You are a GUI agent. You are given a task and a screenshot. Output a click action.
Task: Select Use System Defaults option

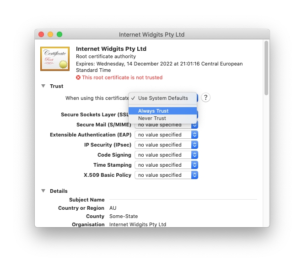[162, 98]
